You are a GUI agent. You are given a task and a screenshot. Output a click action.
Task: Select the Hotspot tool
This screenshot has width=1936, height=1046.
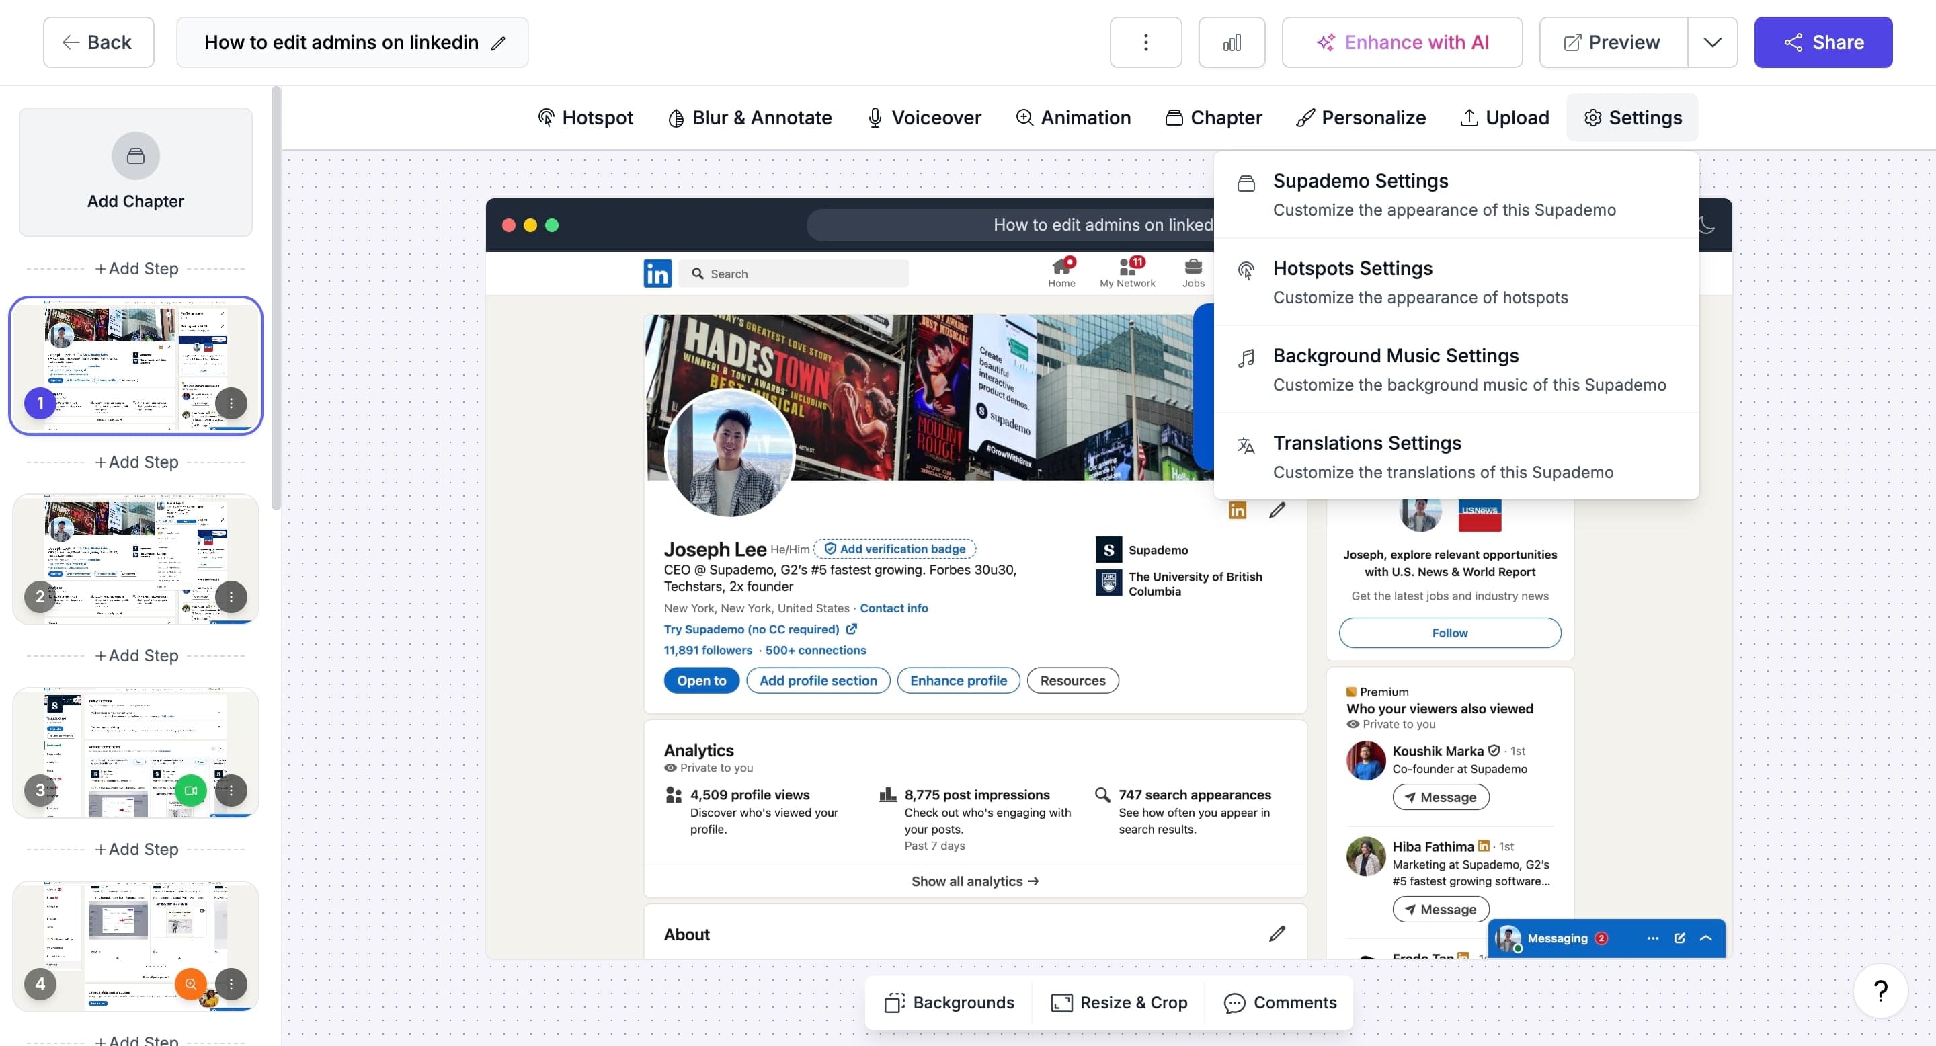(586, 118)
